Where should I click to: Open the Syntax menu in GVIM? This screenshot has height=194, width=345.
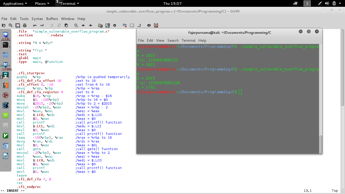coord(37,19)
